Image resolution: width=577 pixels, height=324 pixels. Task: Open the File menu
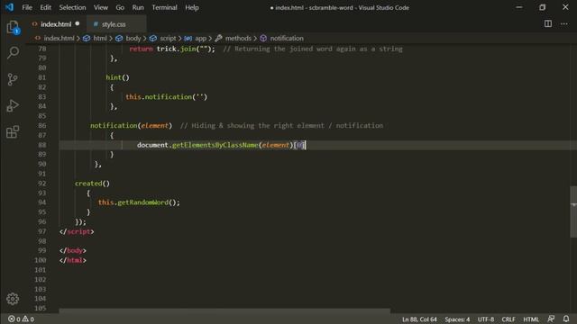[27, 7]
